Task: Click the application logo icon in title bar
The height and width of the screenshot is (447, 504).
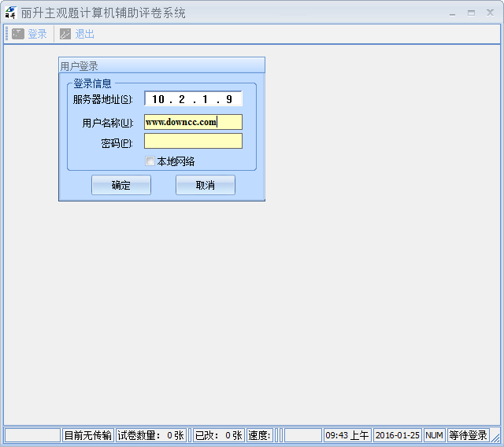Action: pos(10,13)
